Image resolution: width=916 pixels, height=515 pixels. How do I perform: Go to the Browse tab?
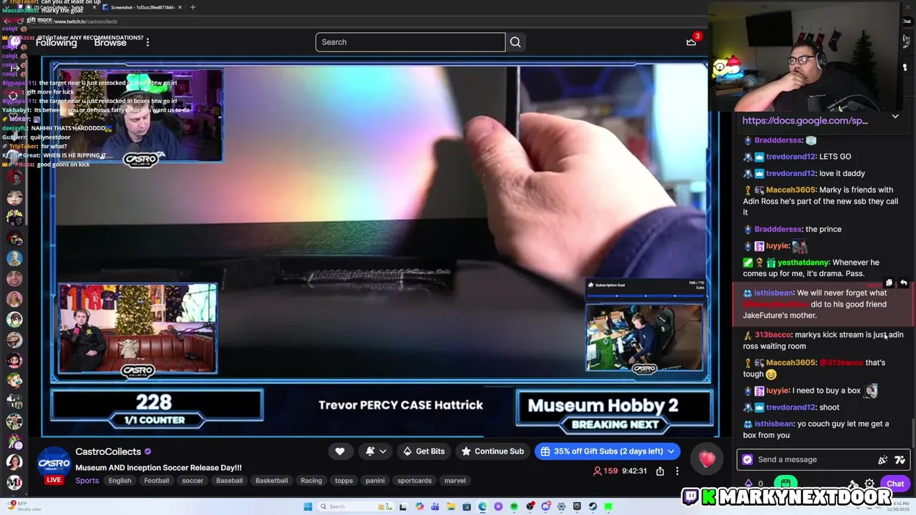click(x=110, y=42)
